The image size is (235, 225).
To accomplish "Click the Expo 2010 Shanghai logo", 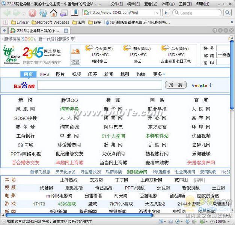I will click(x=11, y=55).
